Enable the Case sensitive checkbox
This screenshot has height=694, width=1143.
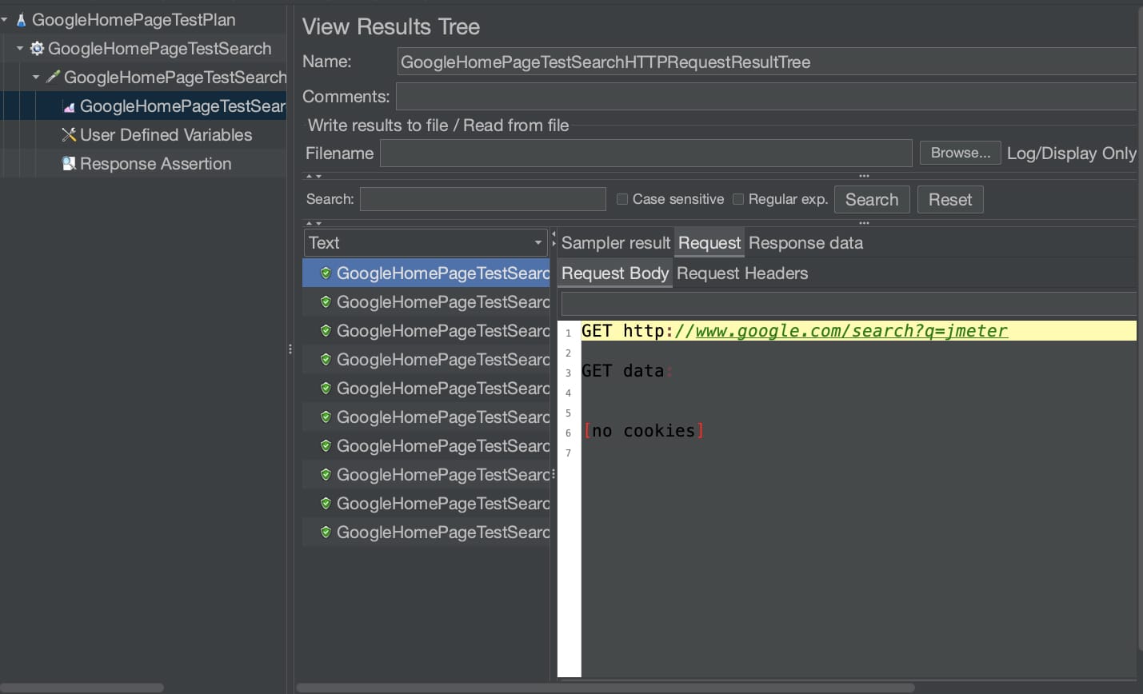click(x=622, y=199)
